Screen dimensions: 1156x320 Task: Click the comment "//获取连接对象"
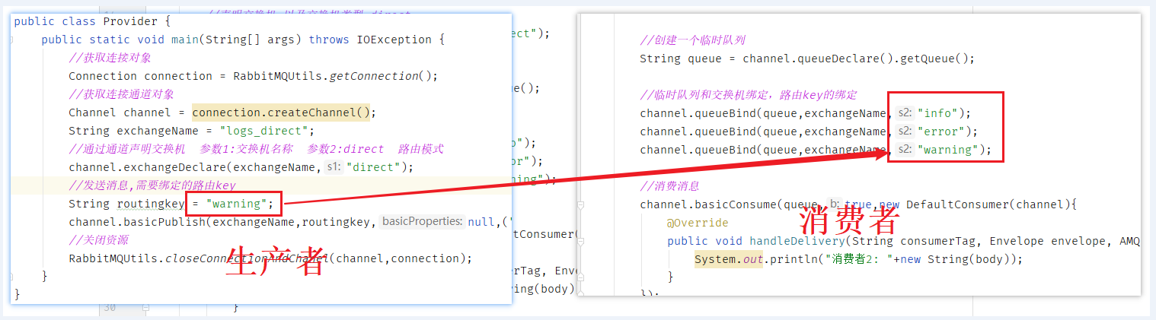(x=110, y=58)
